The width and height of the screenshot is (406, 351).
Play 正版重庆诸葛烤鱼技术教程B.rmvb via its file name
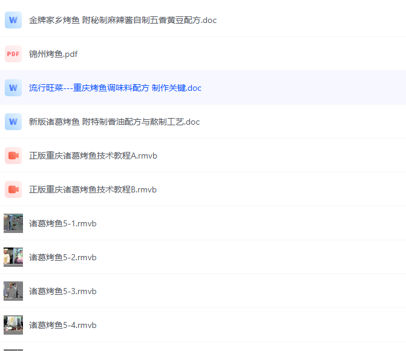coord(93,189)
